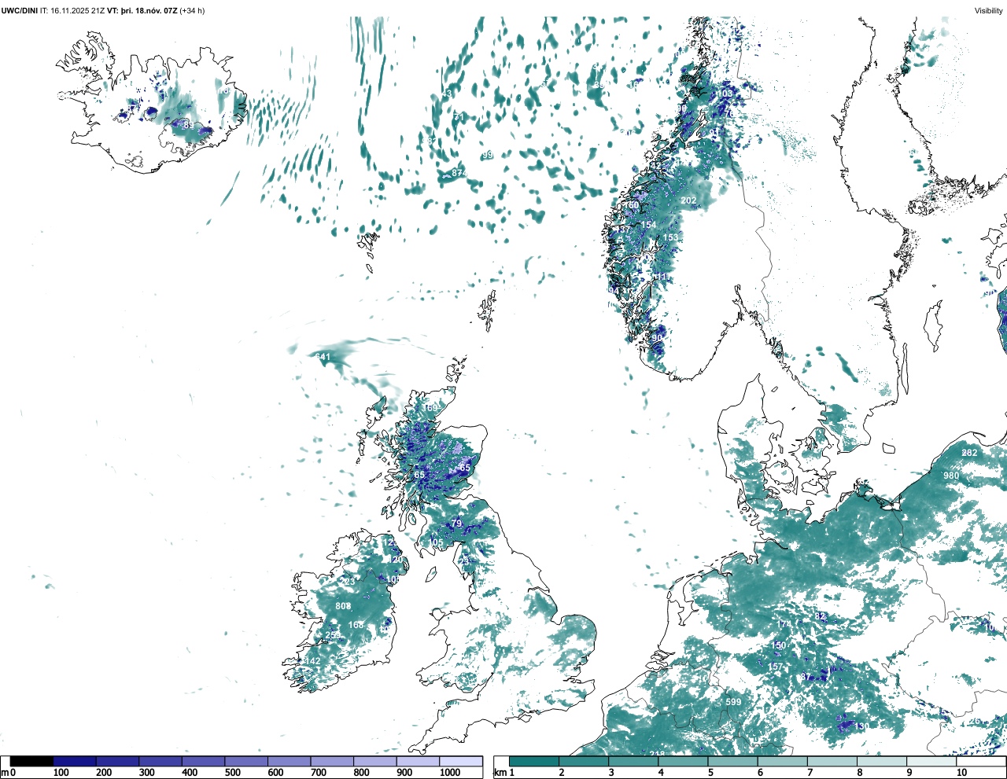Image resolution: width=1007 pixels, height=779 pixels.
Task: Click the '282' value on the Baltic coast
Action: [x=969, y=453]
